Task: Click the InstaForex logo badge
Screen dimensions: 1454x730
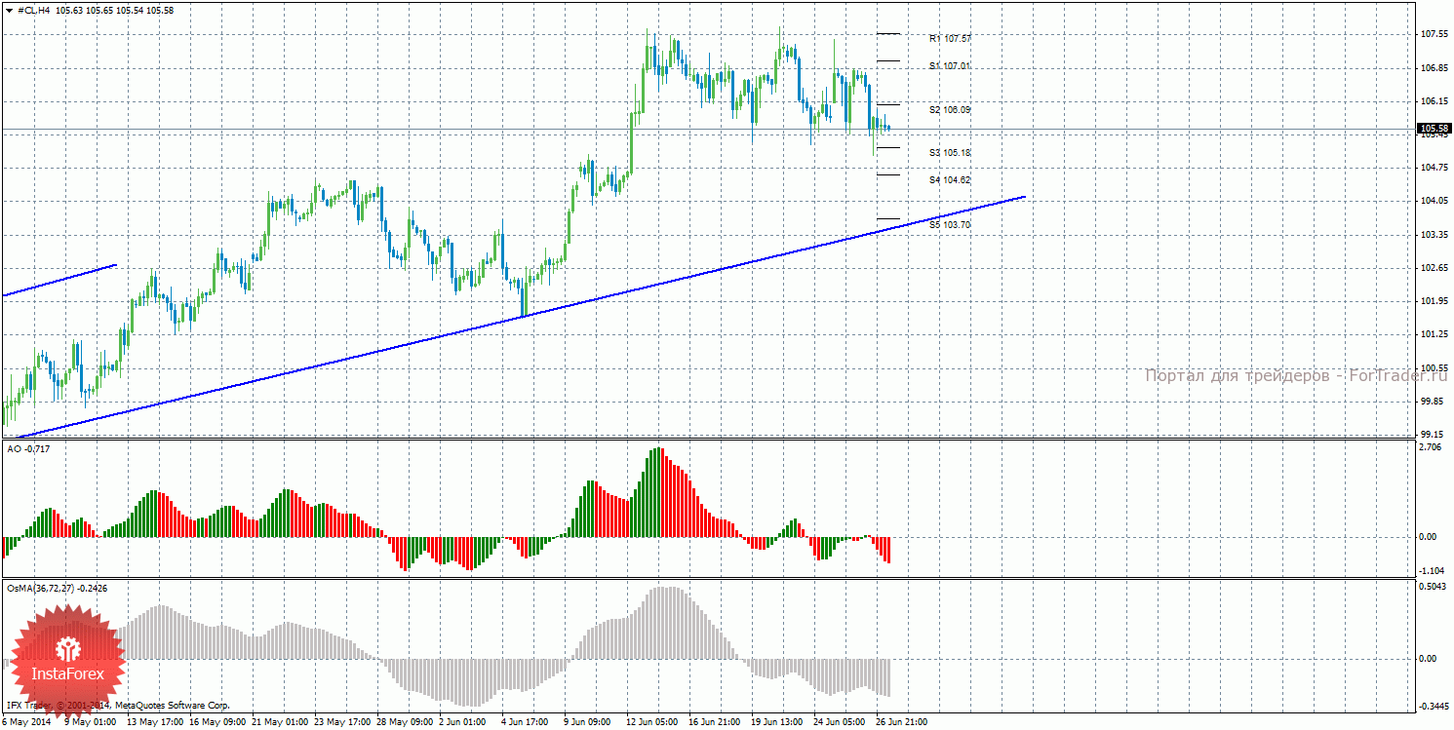Action: 68,660
